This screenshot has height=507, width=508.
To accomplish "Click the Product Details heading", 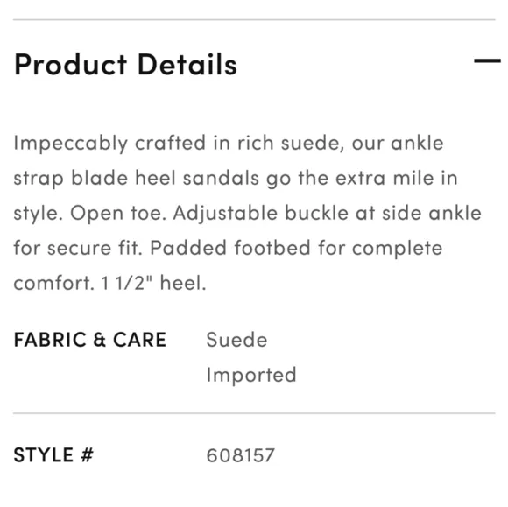I will 126,65.
